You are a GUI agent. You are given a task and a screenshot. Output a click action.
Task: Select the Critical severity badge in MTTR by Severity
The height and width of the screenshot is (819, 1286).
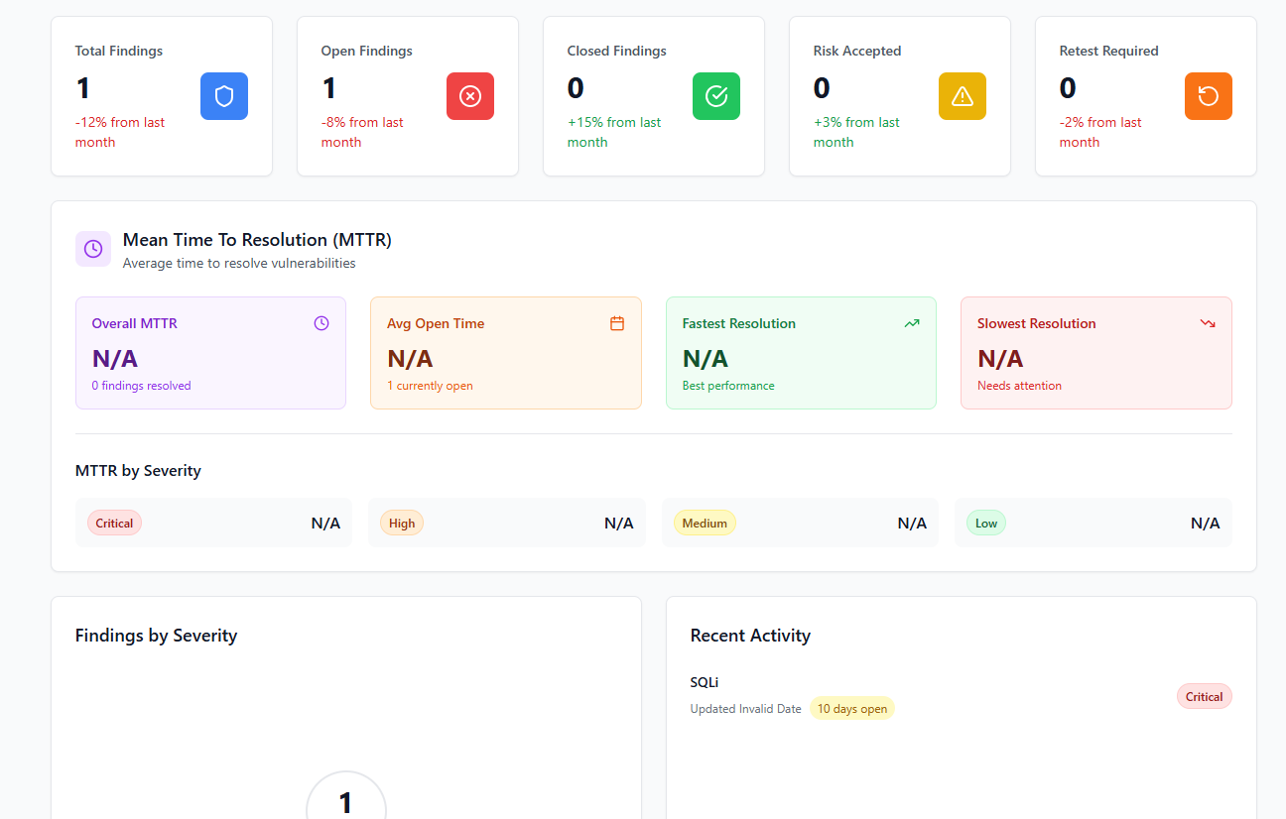114,524
